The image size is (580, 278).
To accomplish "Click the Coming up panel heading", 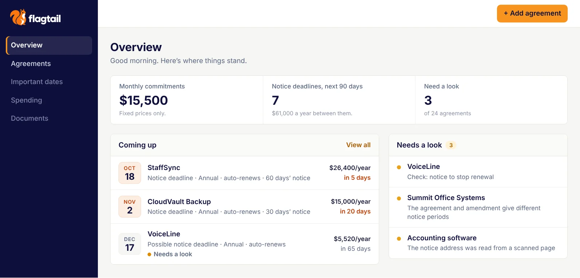I will [x=137, y=145].
